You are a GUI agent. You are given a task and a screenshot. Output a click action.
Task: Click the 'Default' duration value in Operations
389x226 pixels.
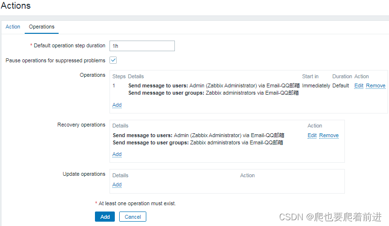pos(341,85)
